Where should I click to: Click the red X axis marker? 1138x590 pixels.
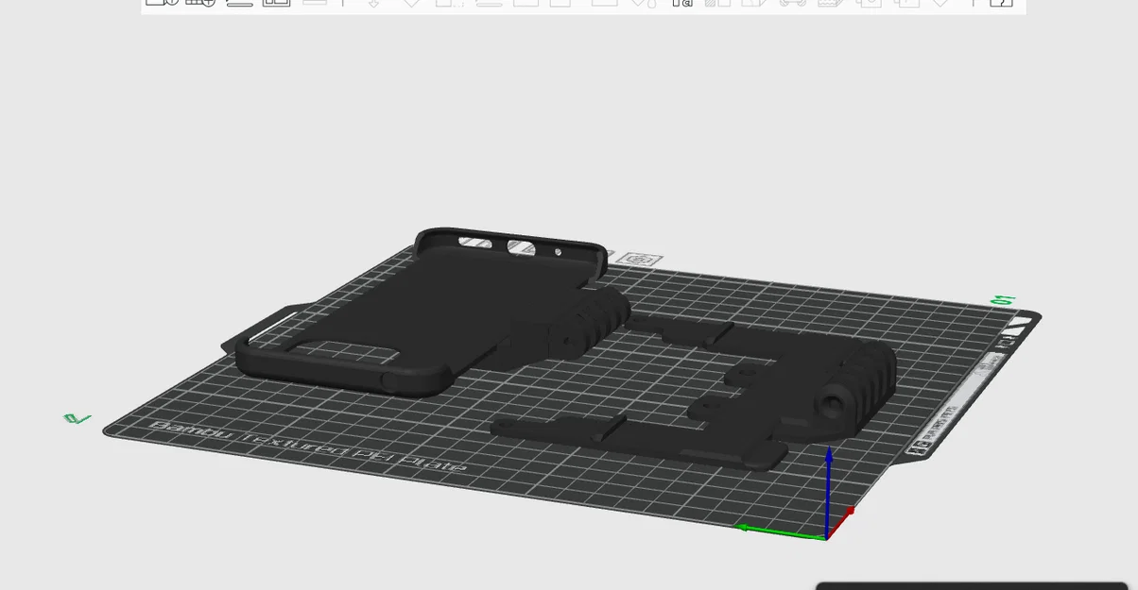(849, 512)
